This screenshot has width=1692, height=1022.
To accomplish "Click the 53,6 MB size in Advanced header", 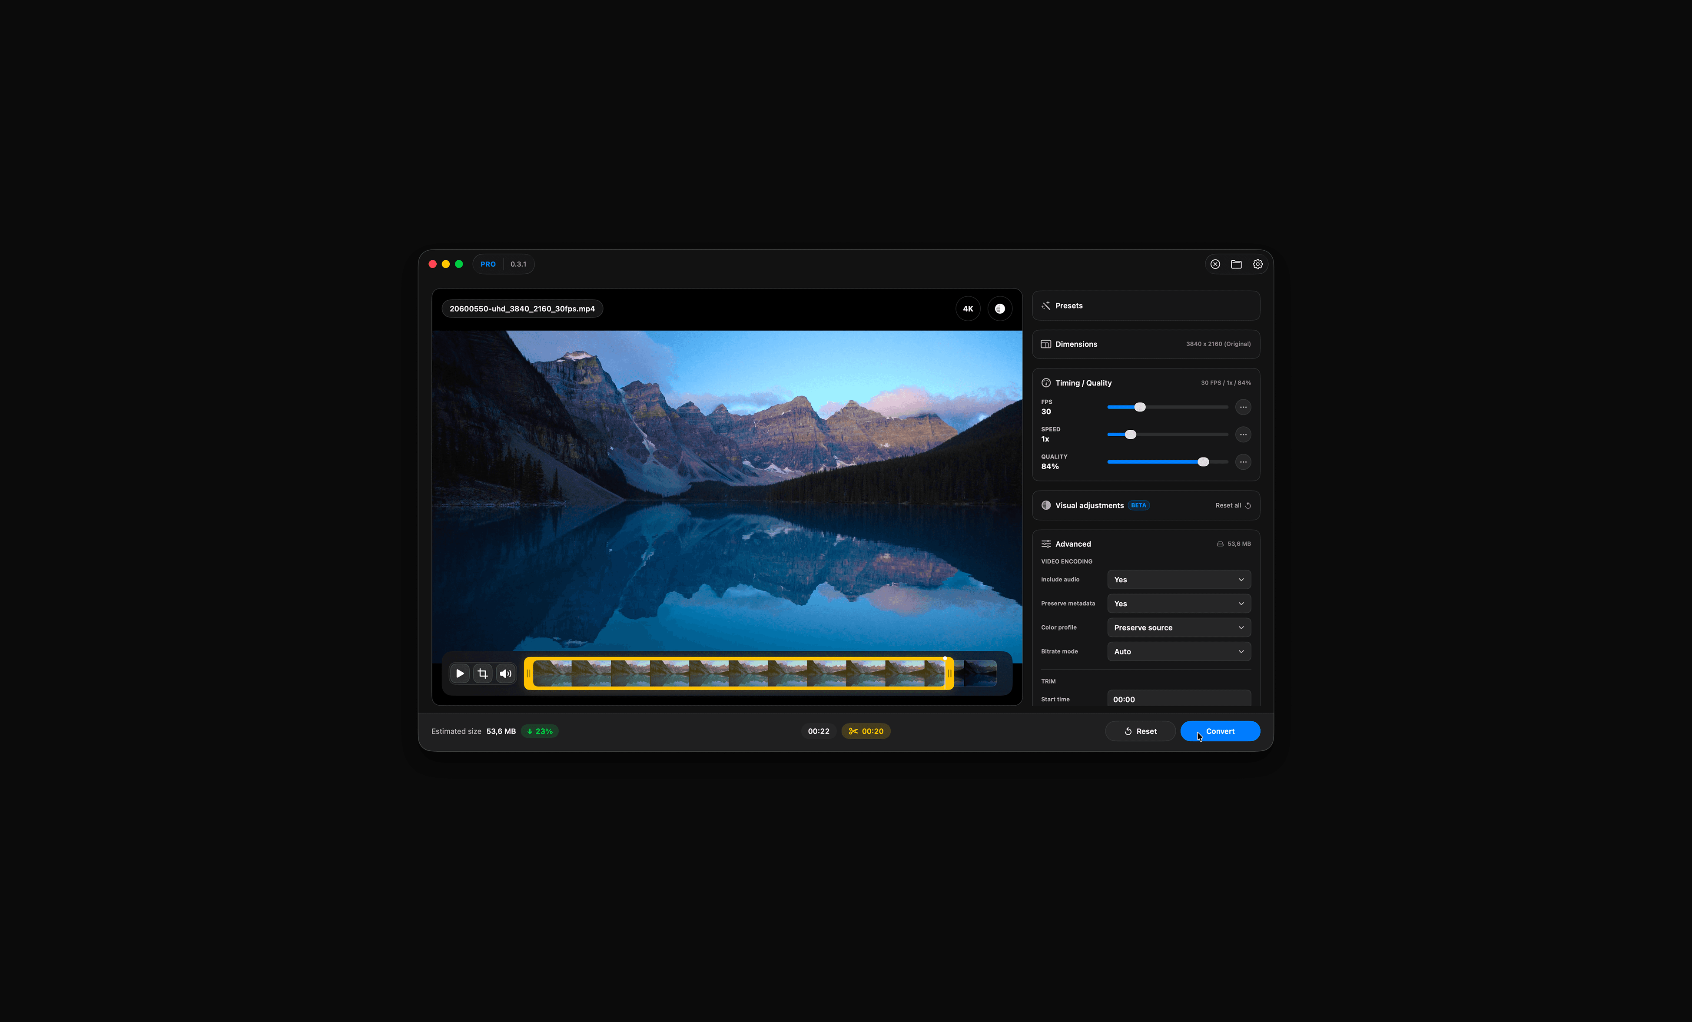I will point(1239,544).
